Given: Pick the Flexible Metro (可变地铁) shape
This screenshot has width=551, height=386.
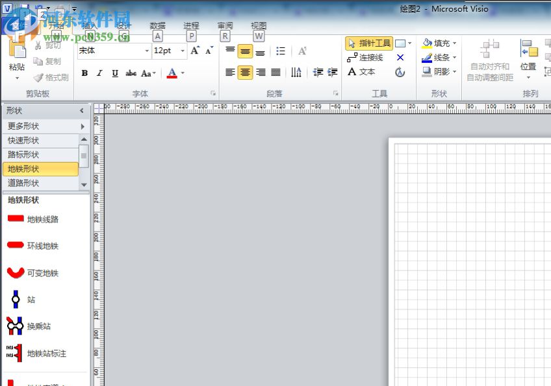Looking at the screenshot, I should coord(32,272).
